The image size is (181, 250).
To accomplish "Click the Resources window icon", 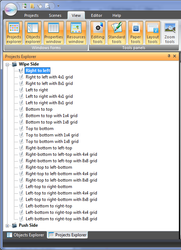I will 76,28.
